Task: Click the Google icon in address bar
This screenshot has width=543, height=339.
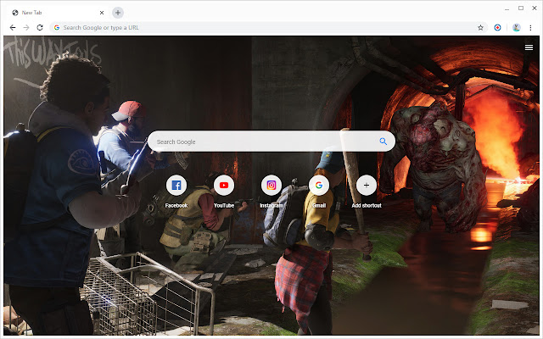Action: [57, 28]
